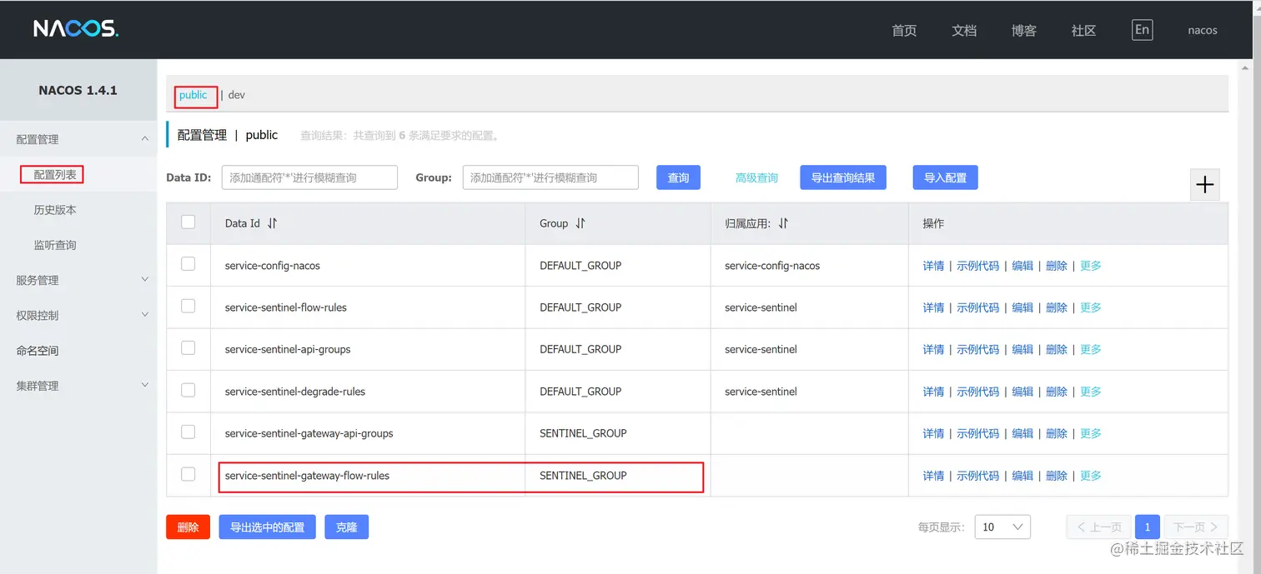Click the NACOS logo
Viewport: 1261px width, 574px height.
76,29
